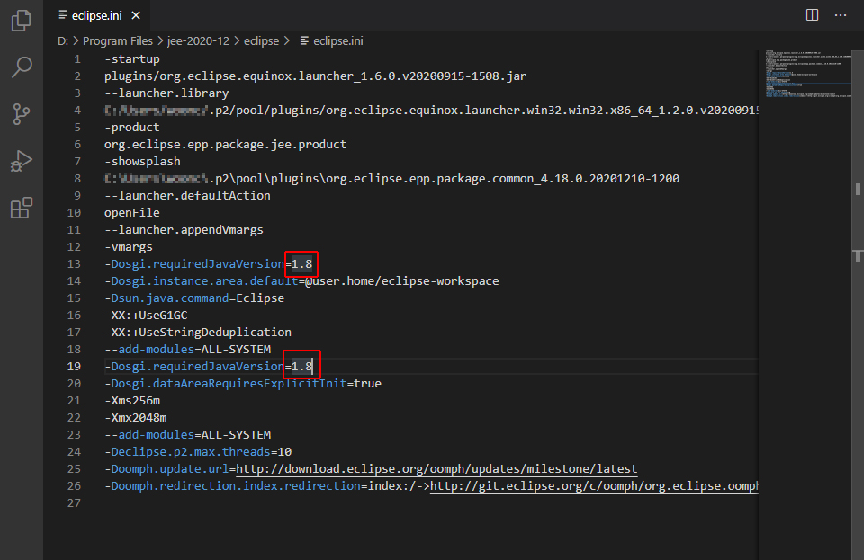864x560 pixels.
Task: Open the git.eclipse.org redirection link
Action: click(x=594, y=486)
